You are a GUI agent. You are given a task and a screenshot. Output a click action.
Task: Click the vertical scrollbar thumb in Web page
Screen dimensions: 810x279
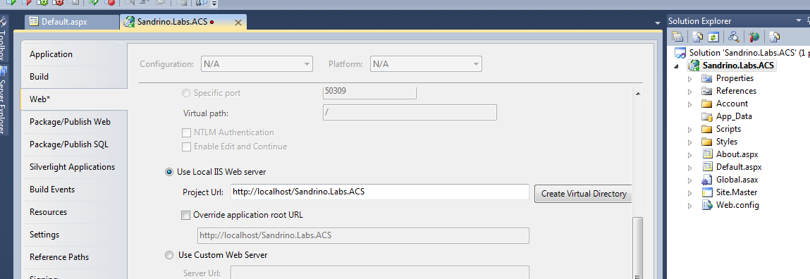[638, 248]
